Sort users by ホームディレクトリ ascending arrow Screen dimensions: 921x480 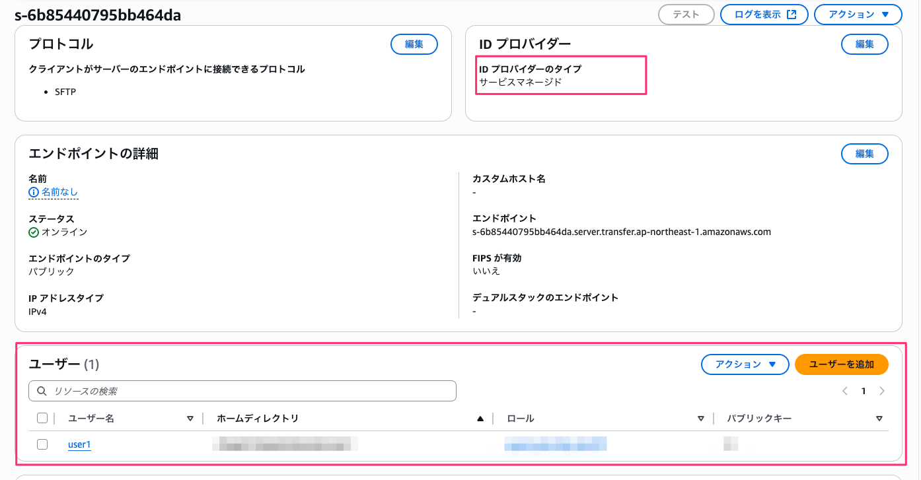(480, 419)
